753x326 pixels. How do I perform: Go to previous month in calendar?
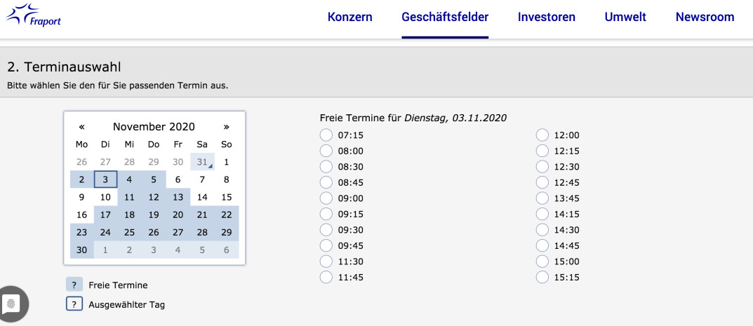(x=81, y=127)
